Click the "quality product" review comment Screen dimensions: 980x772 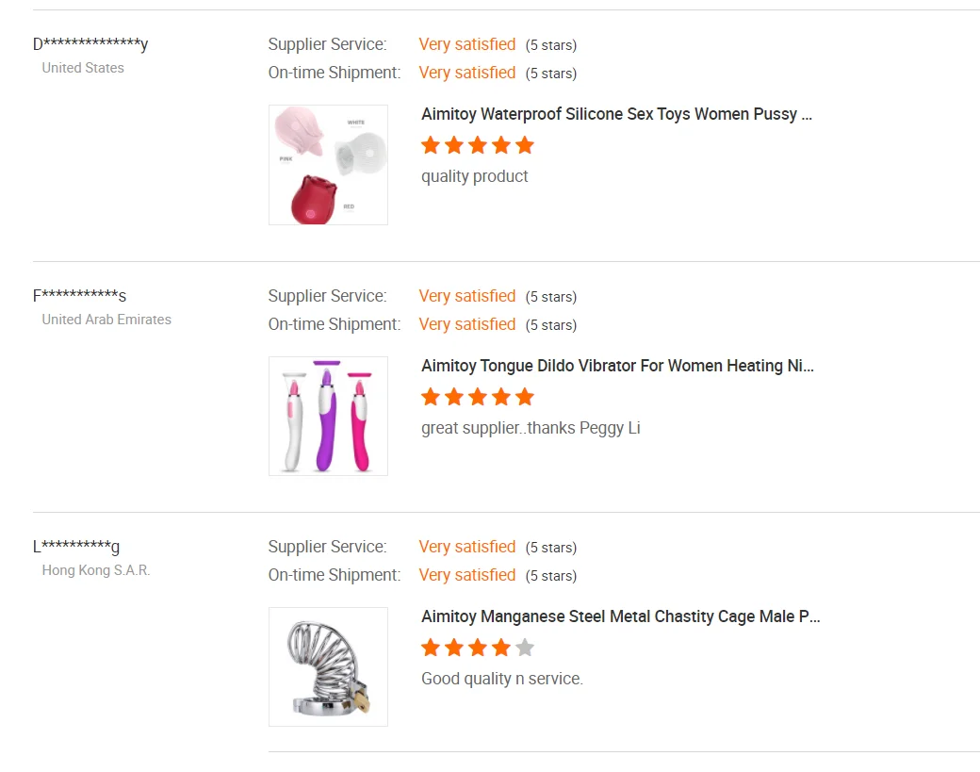pos(475,176)
